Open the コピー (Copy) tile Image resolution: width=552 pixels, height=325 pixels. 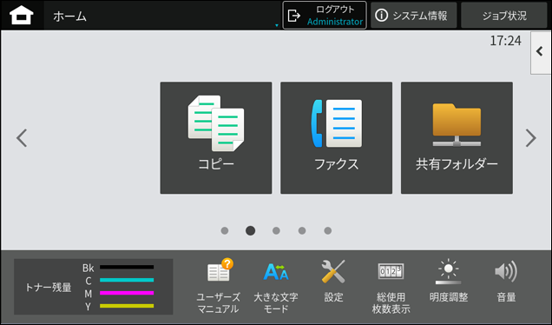point(216,138)
